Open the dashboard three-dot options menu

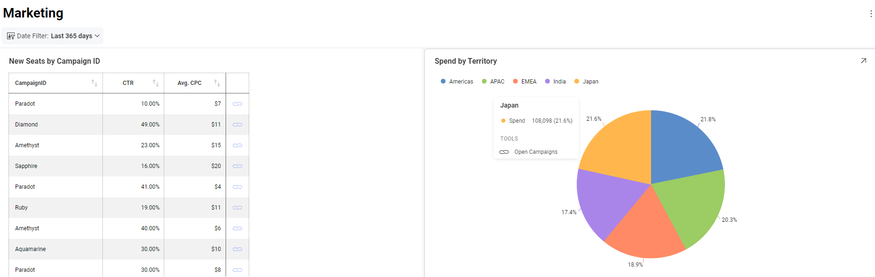coord(871,14)
